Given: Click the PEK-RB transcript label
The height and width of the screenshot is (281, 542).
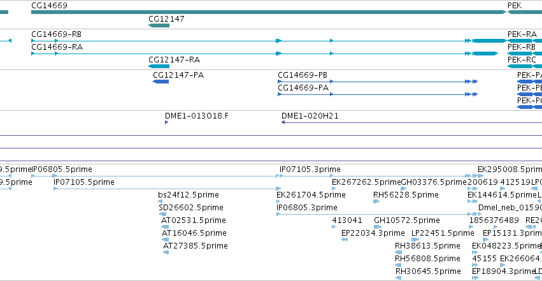Looking at the screenshot, I should coord(521,47).
